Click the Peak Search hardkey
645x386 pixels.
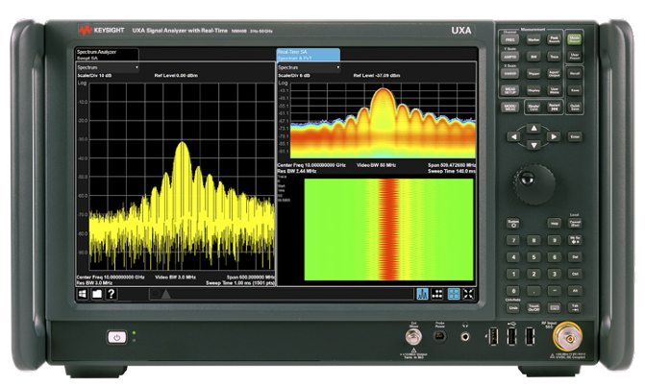click(x=554, y=40)
